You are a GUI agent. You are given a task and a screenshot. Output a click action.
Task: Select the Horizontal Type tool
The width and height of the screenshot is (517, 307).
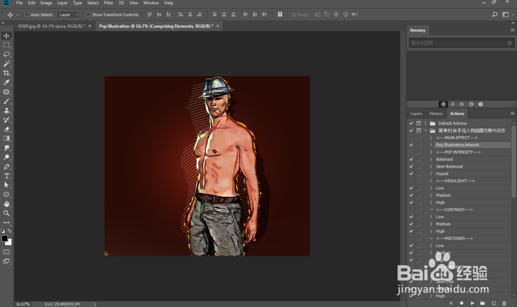[7, 176]
